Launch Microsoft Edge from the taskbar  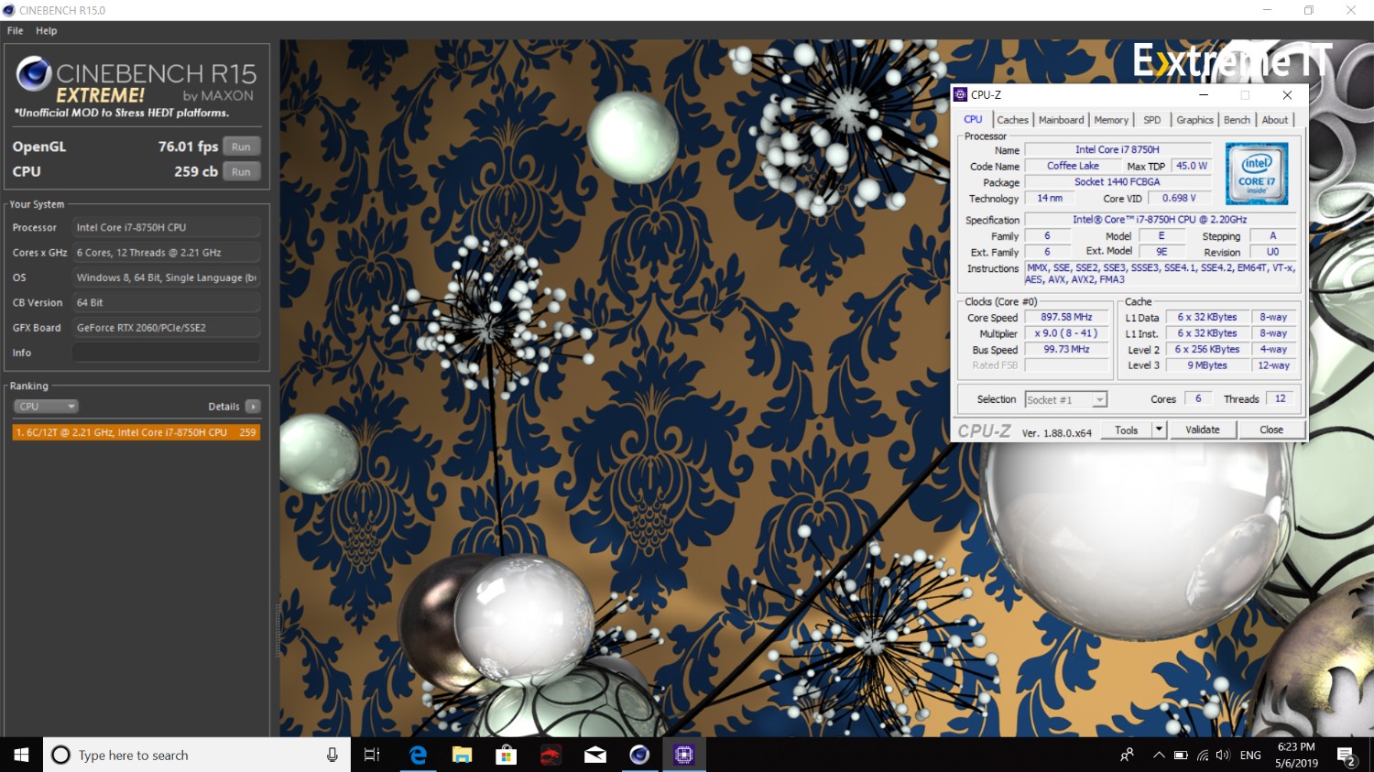418,755
